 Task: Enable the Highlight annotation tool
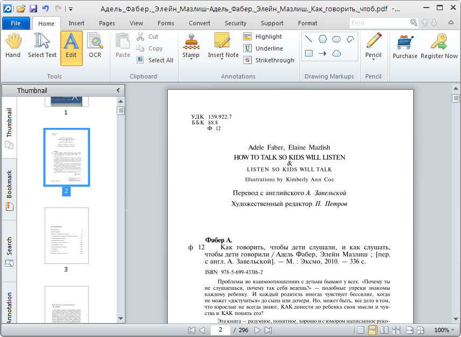263,37
